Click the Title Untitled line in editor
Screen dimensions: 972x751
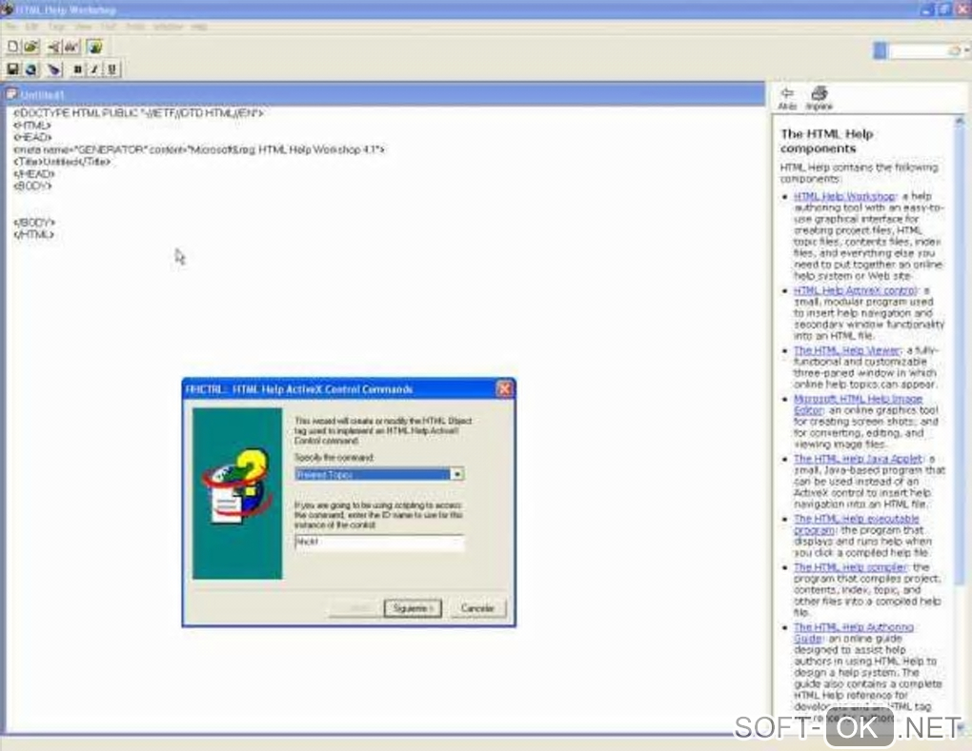(x=62, y=162)
